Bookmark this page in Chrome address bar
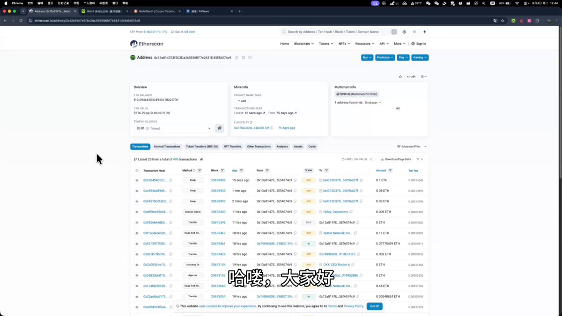Screen dimensions: 562x316 pyautogui.click(x=503, y=21)
